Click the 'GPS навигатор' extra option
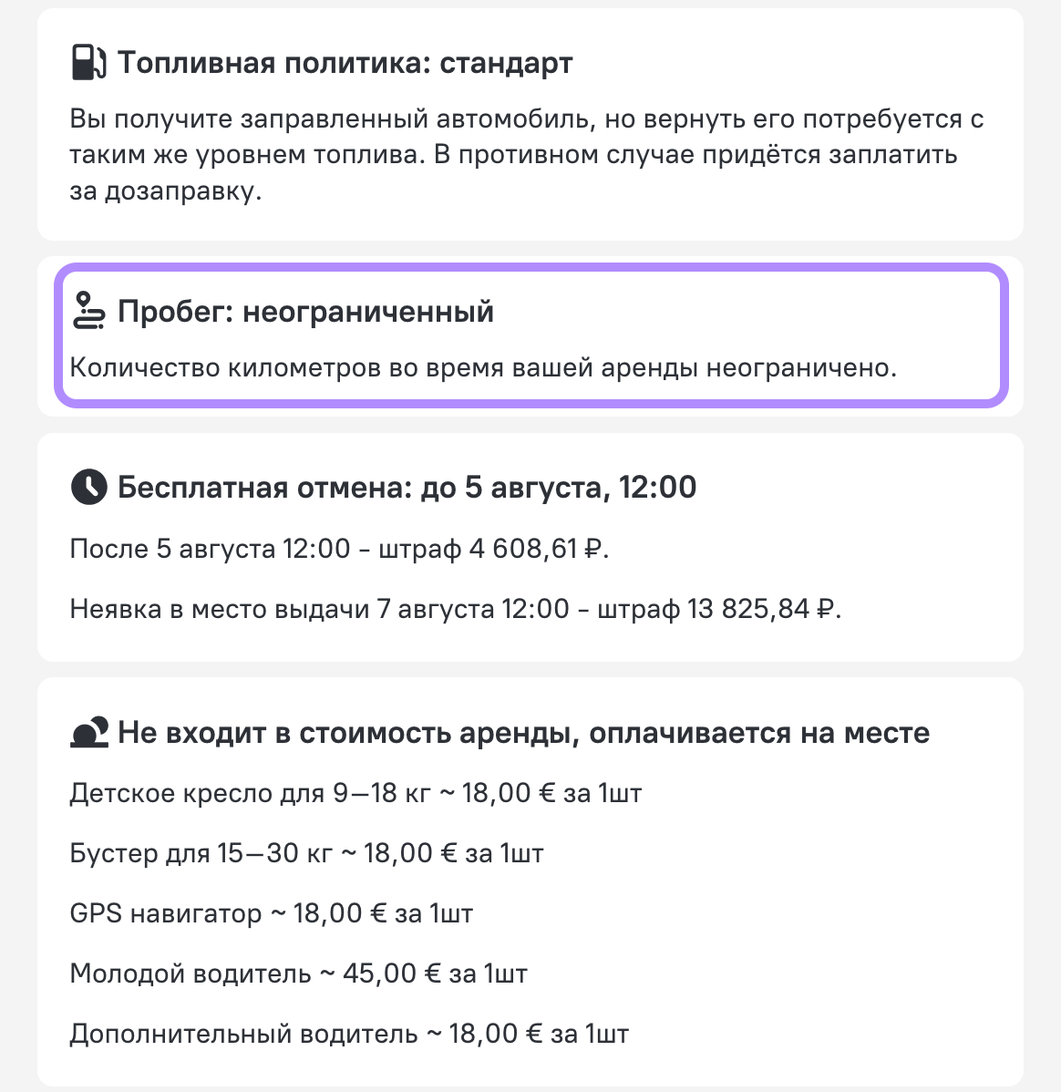Viewport: 1061px width, 1092px height. [165, 913]
